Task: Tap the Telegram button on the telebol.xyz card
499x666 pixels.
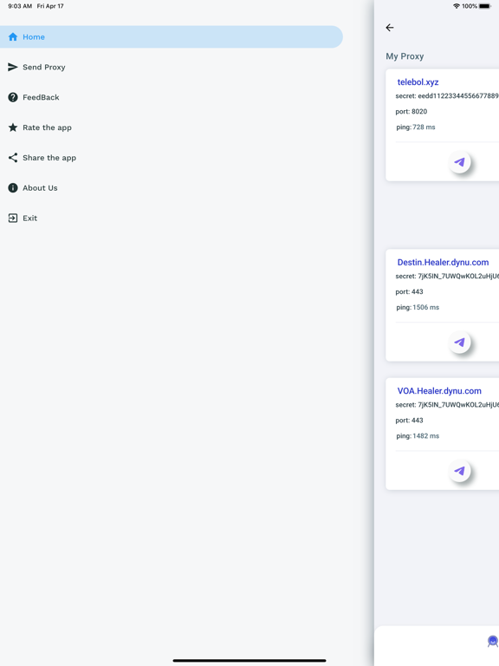Action: (x=459, y=162)
